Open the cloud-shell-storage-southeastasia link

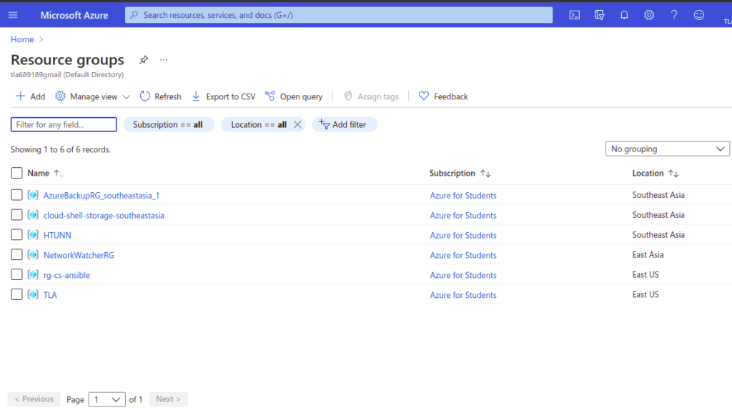104,216
